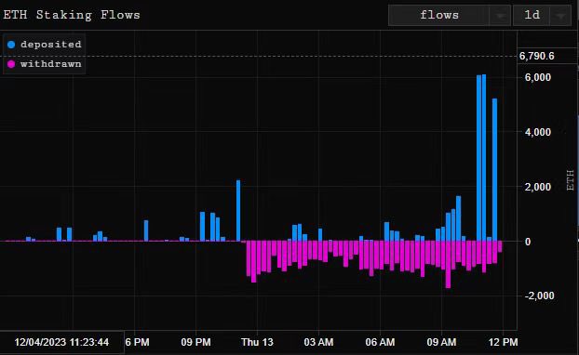Click the 2,000 y-axis label
The width and height of the screenshot is (579, 355).
point(538,187)
